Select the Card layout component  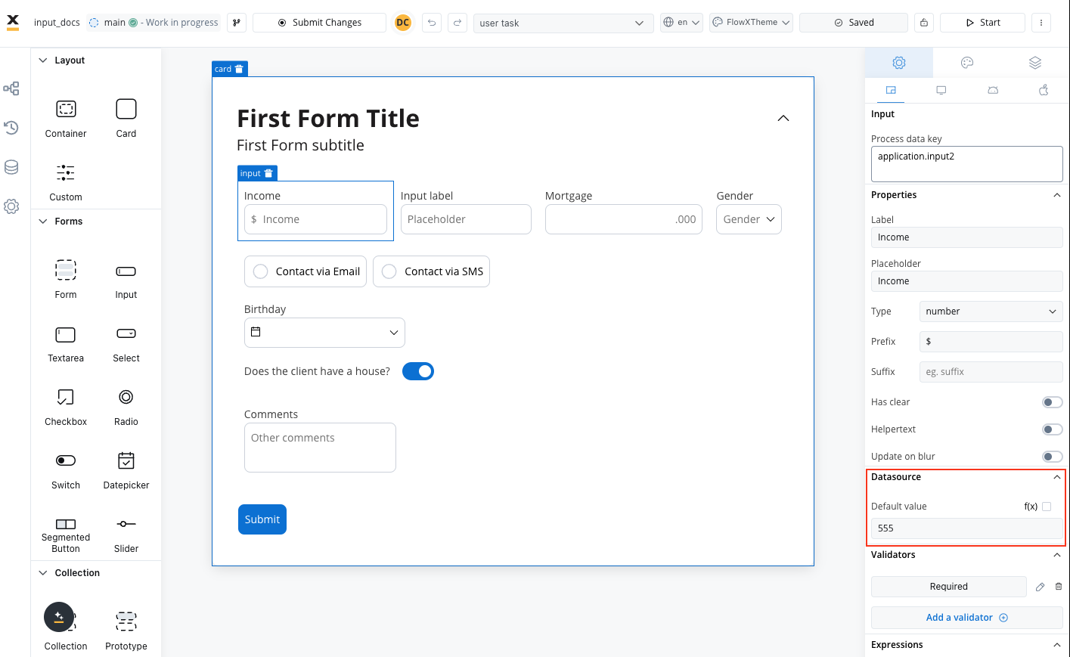click(x=126, y=119)
